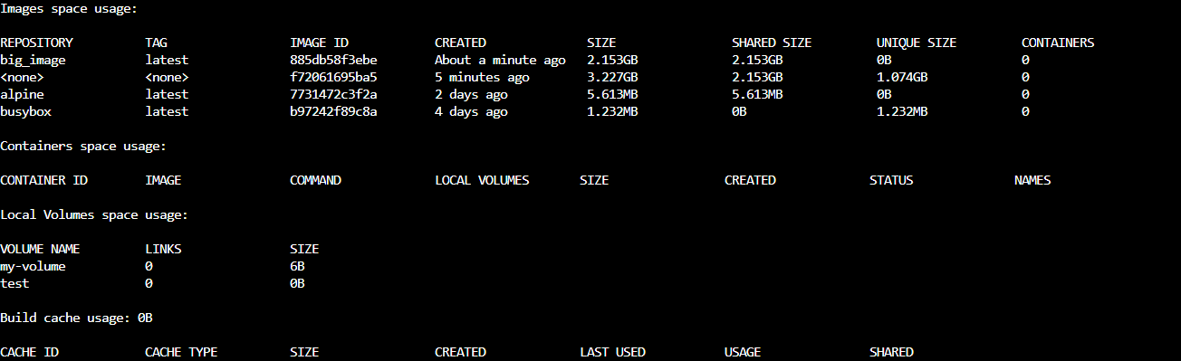Click CREATED header in containers table

coord(750,180)
